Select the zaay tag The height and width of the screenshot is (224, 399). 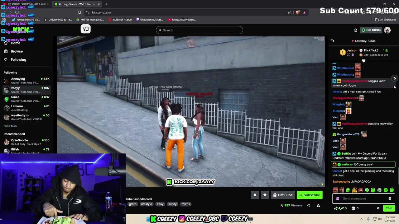click(160, 204)
